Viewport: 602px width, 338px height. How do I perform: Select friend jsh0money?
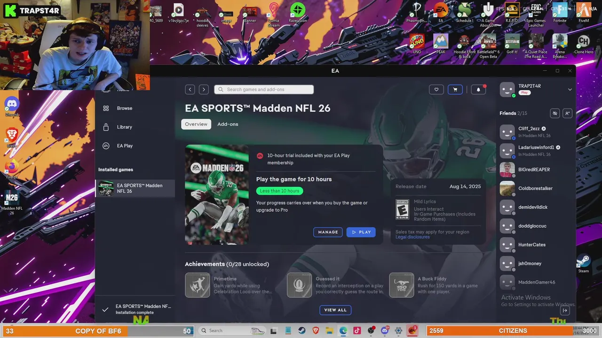(536, 263)
